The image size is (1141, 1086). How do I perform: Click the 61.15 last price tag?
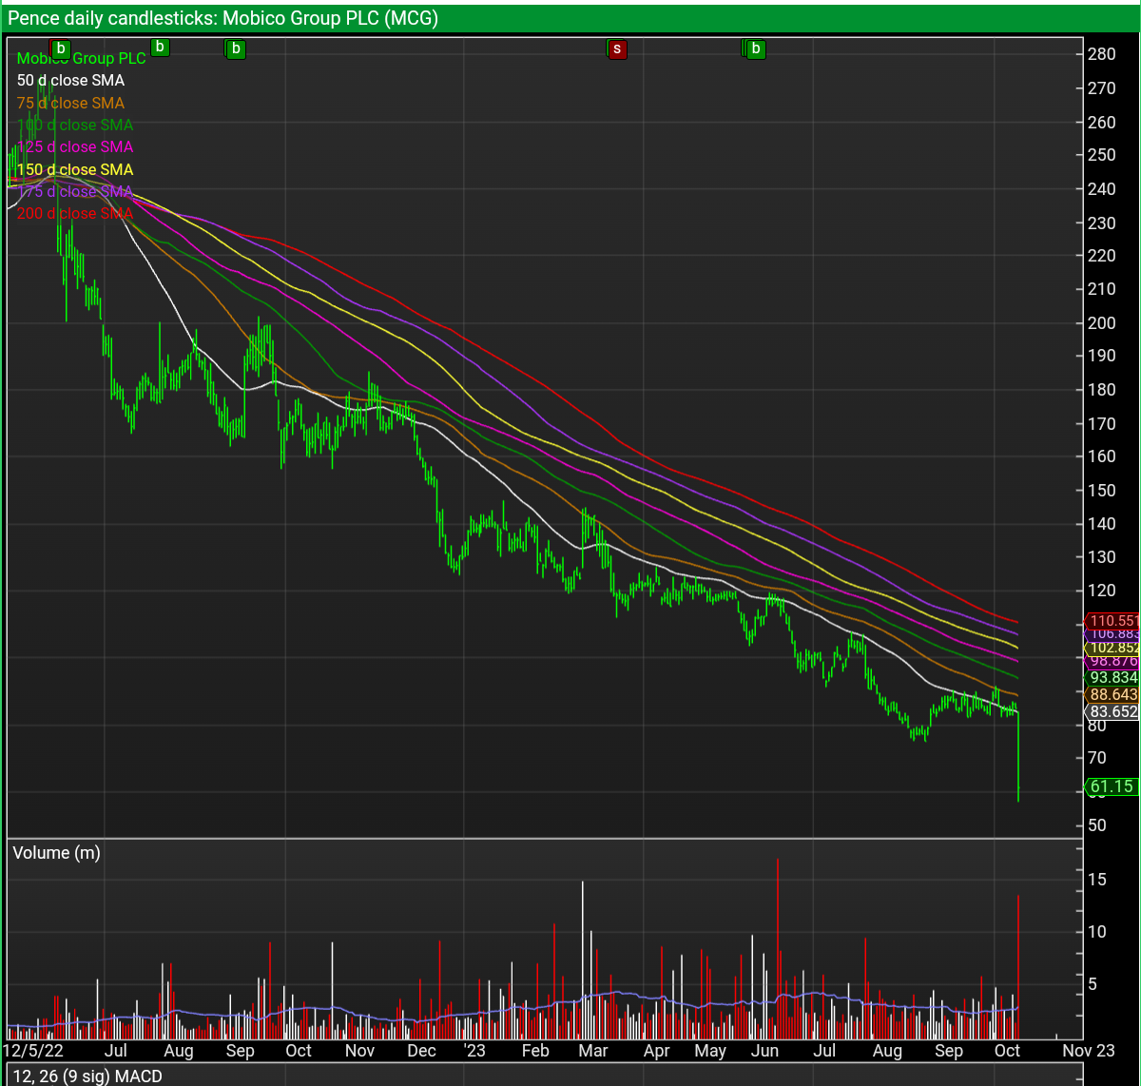tap(1111, 786)
